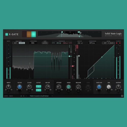
Task: Click the point on the gate transfer curve
Action: pyautogui.click(x=102, y=57)
